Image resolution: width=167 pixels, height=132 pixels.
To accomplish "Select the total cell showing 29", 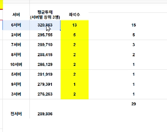I will (133, 104).
